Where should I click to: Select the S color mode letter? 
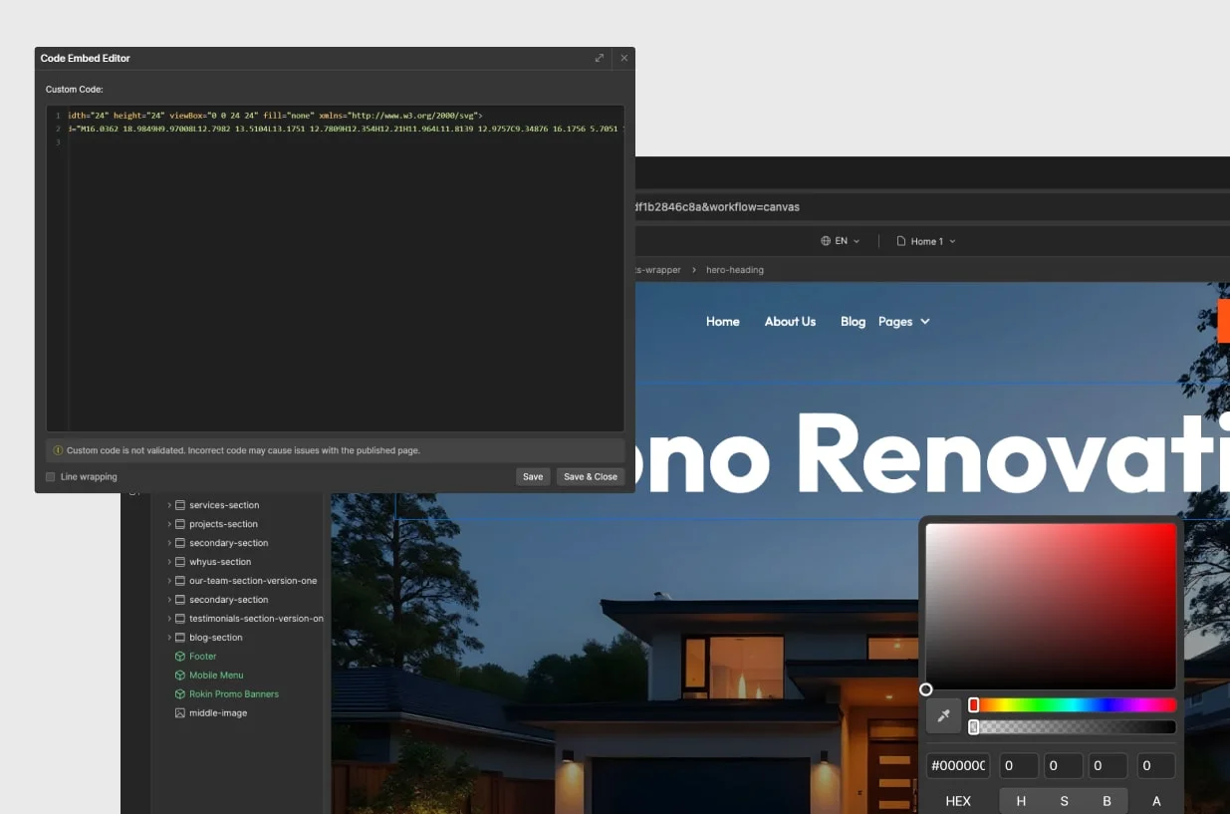pyautogui.click(x=1064, y=801)
